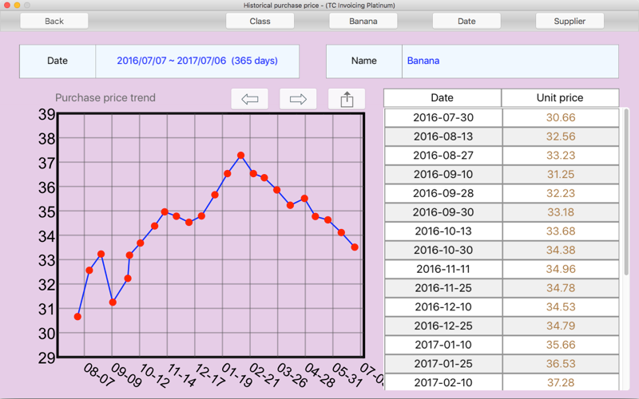Click the 34.53 unit price value

click(x=561, y=307)
